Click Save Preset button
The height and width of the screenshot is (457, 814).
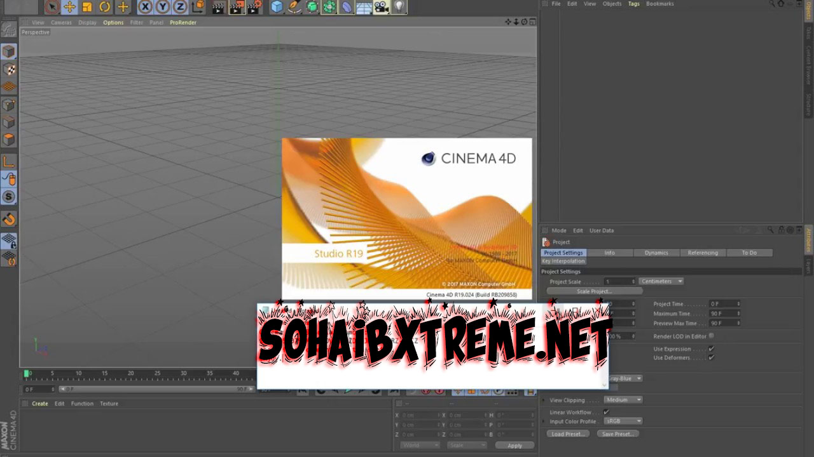click(x=617, y=434)
